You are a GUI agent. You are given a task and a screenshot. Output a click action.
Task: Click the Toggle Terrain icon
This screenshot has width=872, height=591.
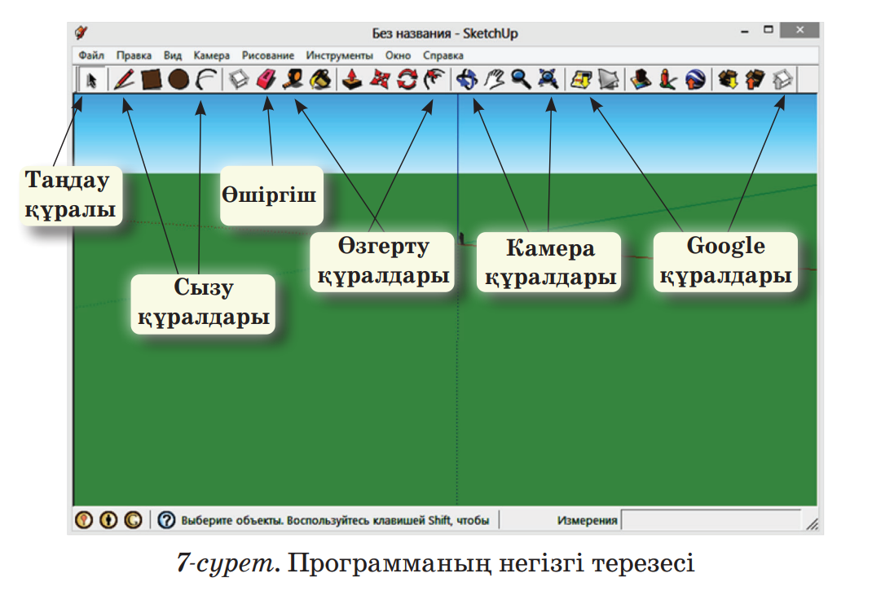click(609, 80)
